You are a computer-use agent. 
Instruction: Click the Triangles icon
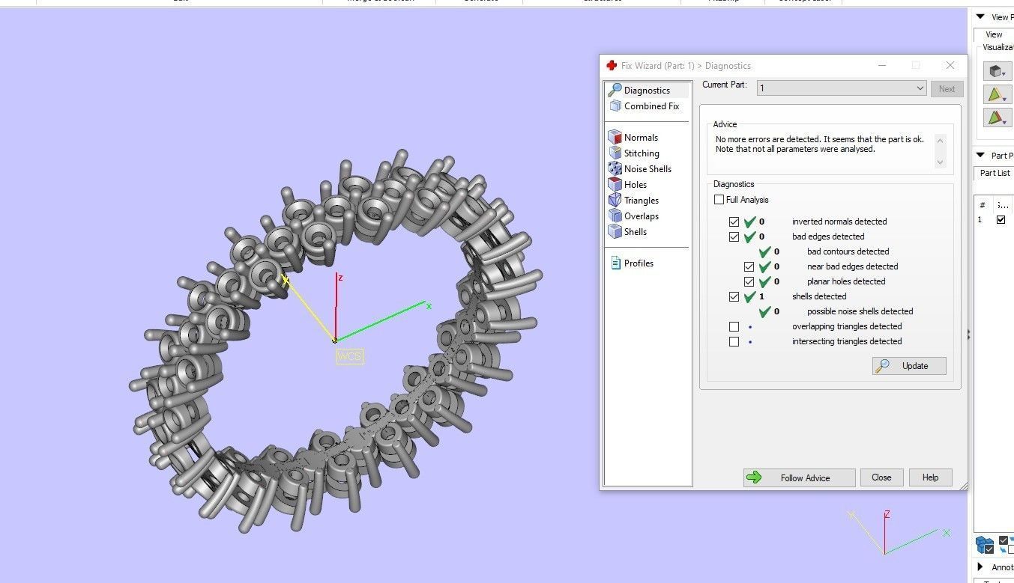pyautogui.click(x=615, y=201)
